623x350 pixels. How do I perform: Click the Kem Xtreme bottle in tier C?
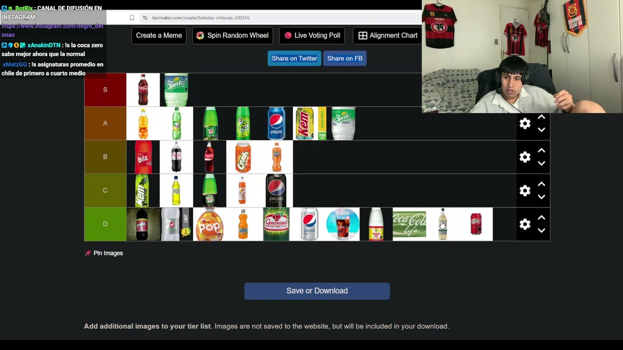pyautogui.click(x=143, y=191)
